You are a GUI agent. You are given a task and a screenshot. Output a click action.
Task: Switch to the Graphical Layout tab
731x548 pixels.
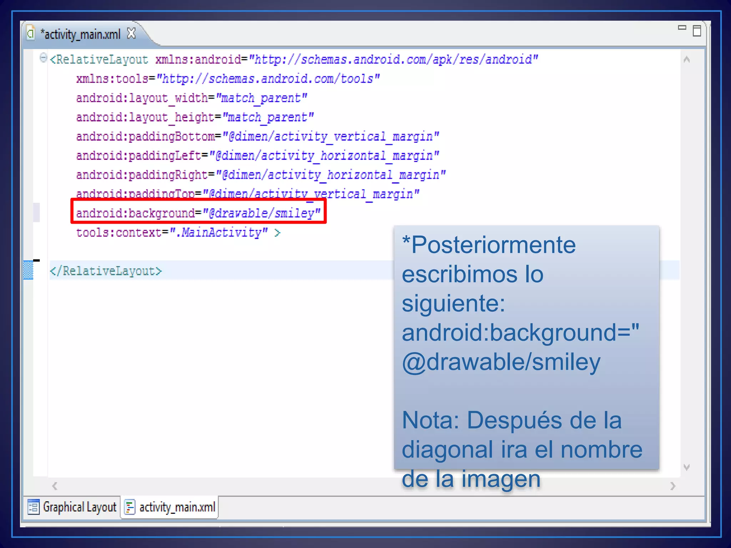[x=80, y=507]
